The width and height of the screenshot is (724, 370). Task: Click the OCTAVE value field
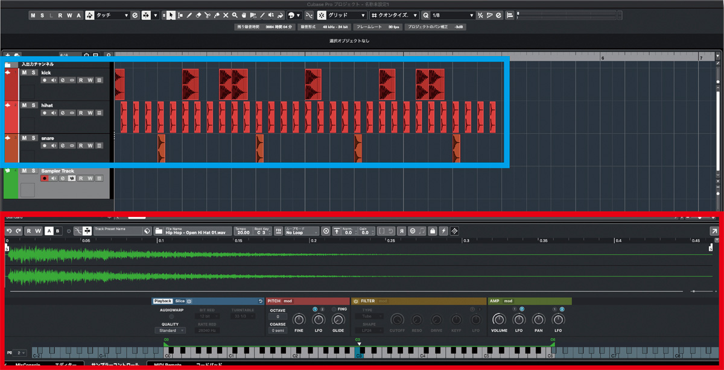point(278,316)
